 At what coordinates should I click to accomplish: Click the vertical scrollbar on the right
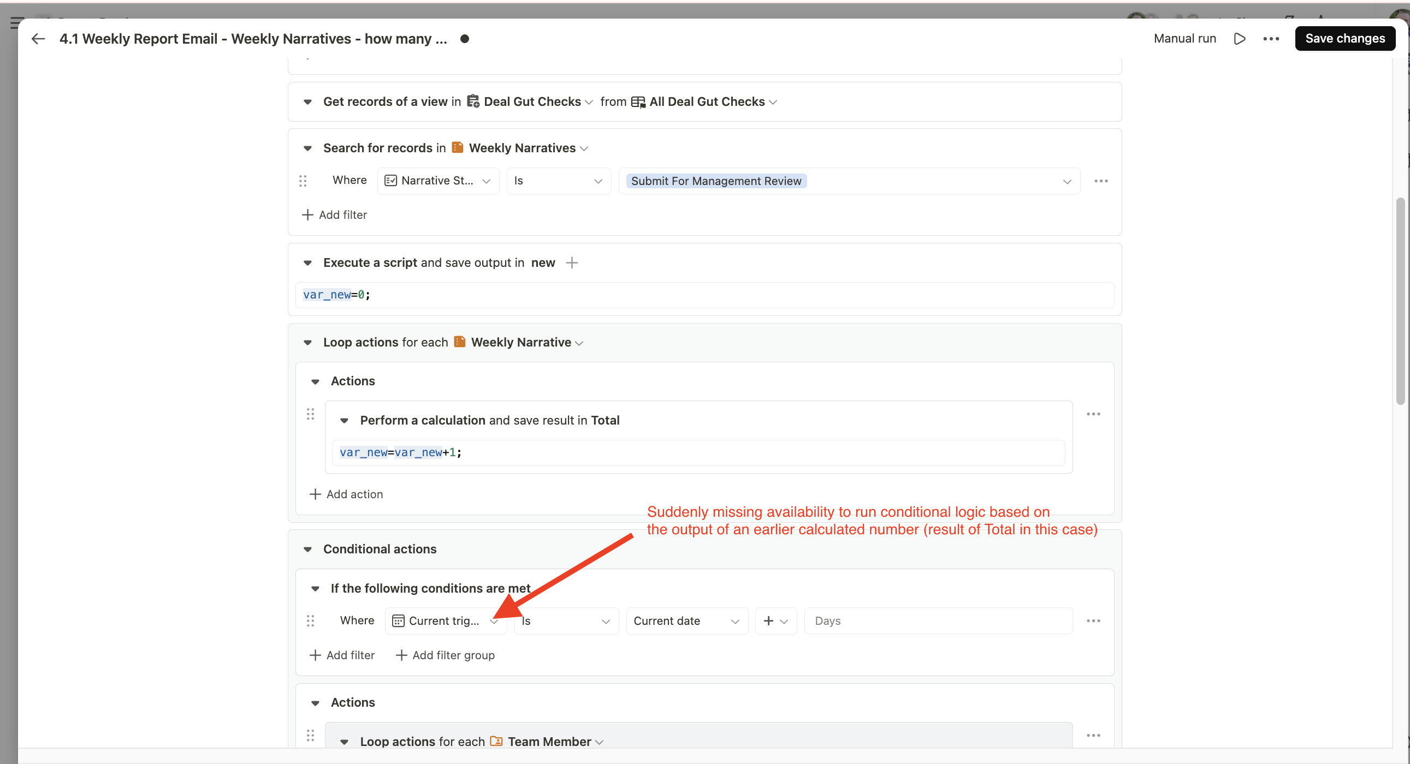(x=1400, y=301)
